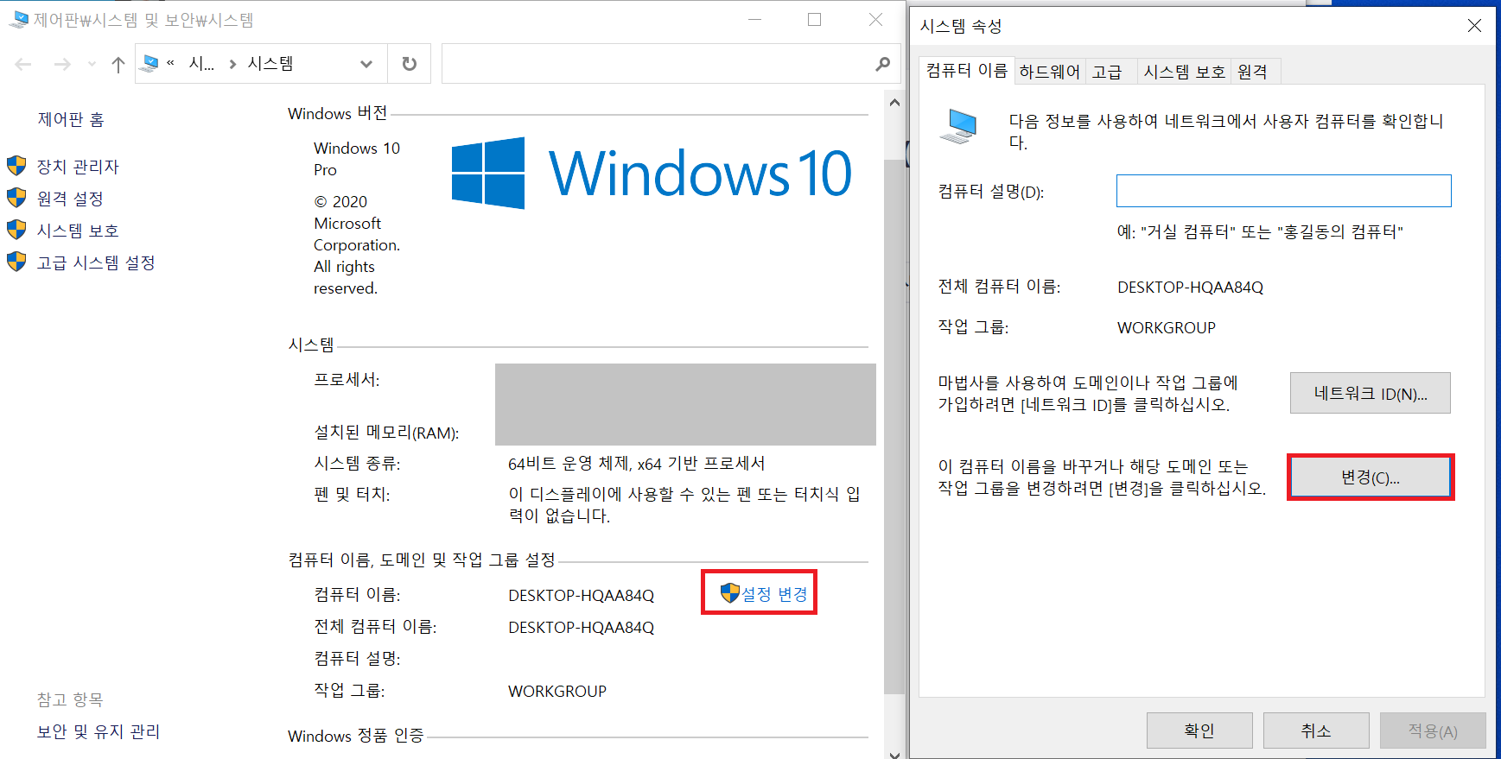
Task: Click the Windows 10 logo
Action: click(652, 173)
